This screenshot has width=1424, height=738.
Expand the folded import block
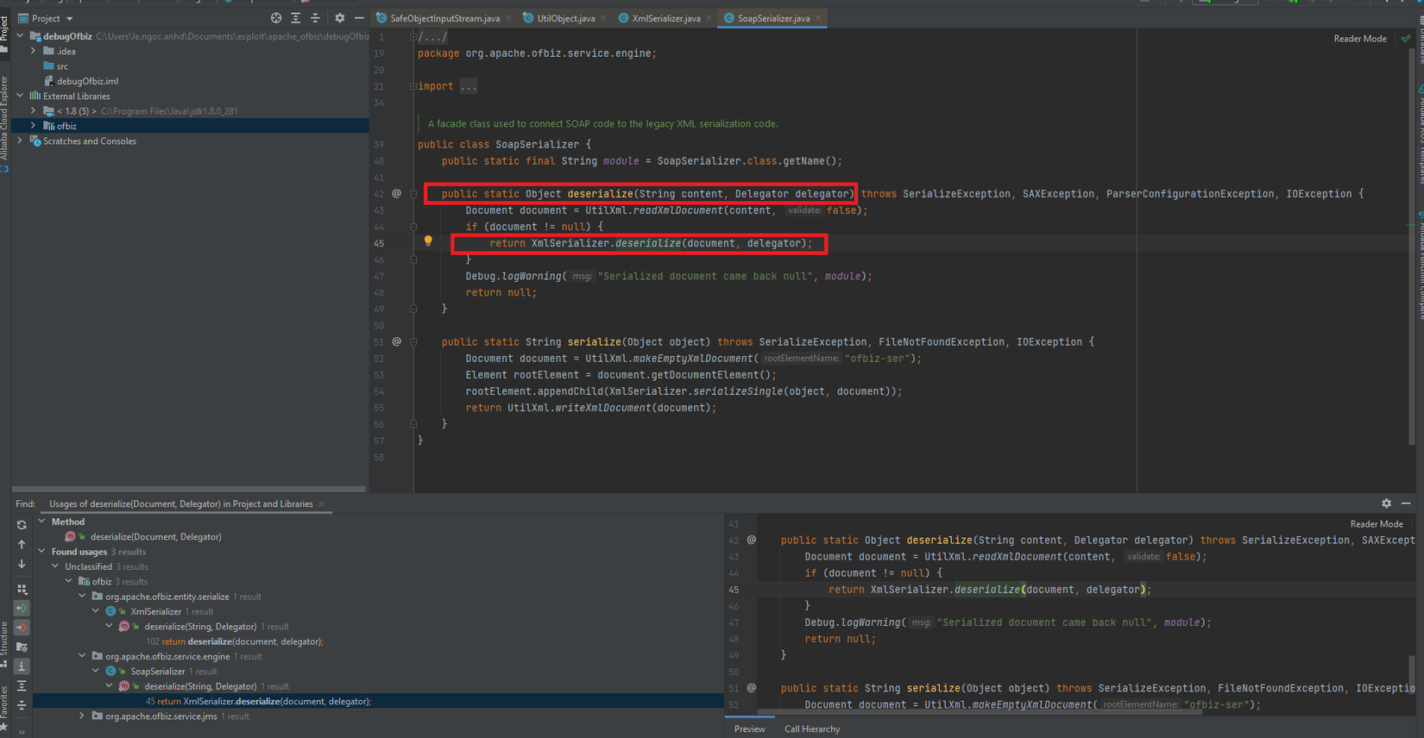tap(468, 86)
